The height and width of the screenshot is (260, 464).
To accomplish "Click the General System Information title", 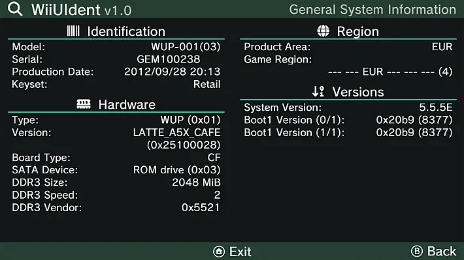I will coord(373,9).
